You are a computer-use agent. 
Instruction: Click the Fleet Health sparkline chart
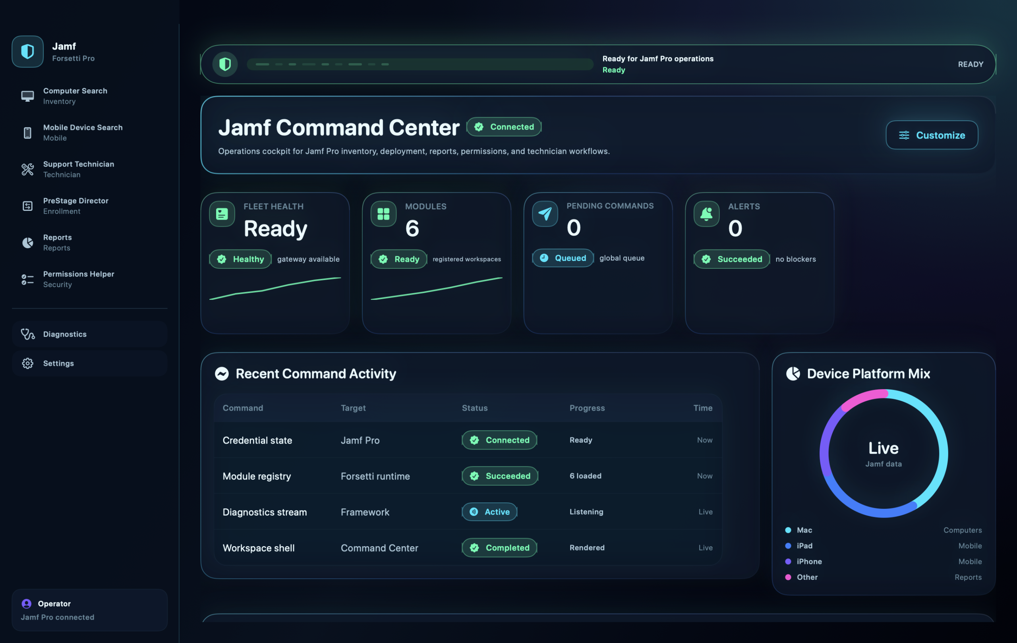[275, 289]
